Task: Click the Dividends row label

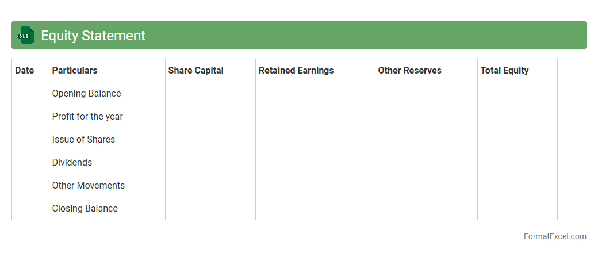Action: pos(72,163)
